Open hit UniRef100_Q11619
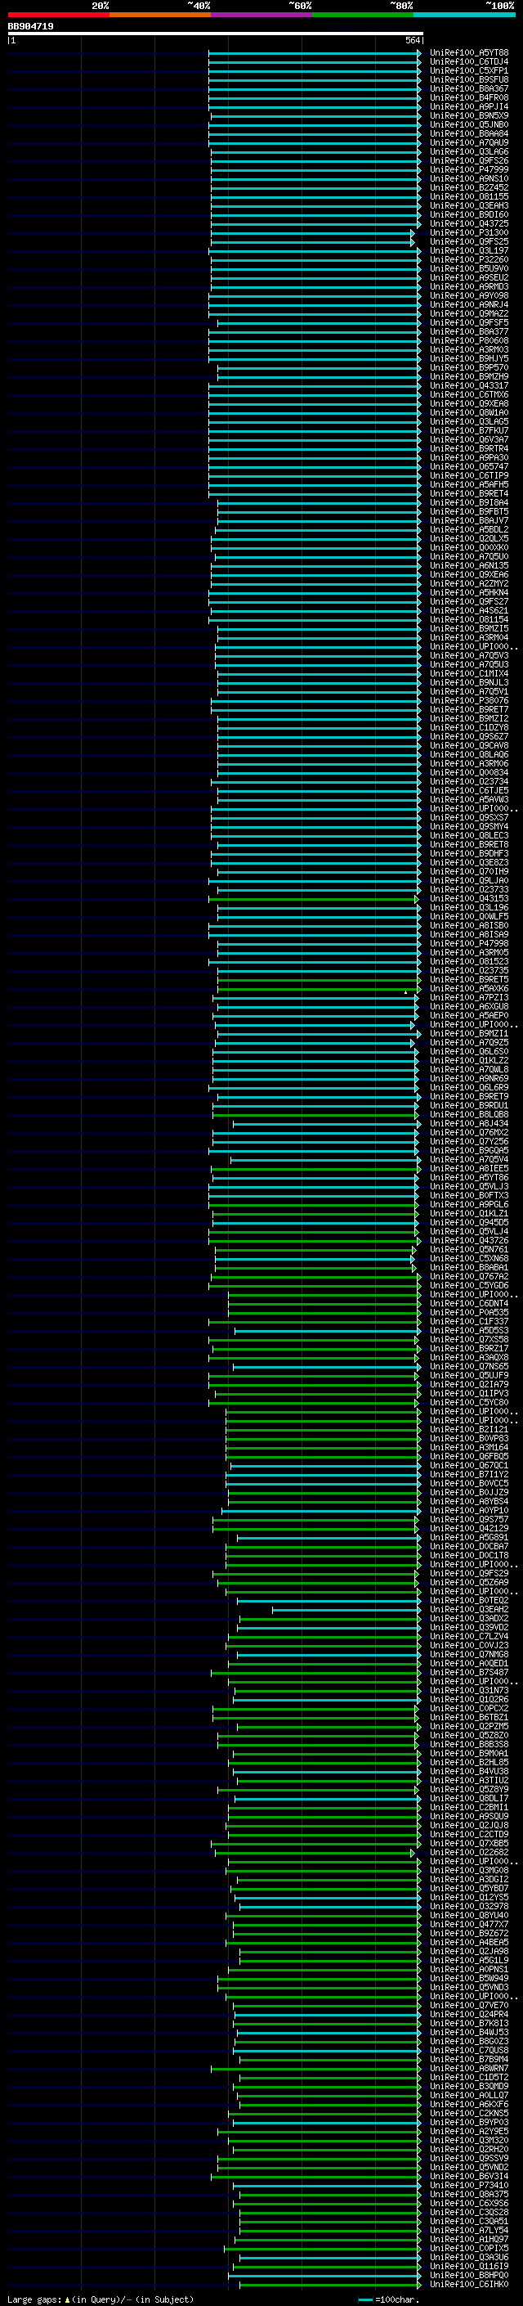 click(468, 2265)
